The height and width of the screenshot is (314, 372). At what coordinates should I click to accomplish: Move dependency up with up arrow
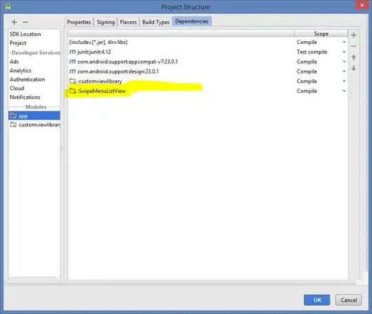(353, 58)
